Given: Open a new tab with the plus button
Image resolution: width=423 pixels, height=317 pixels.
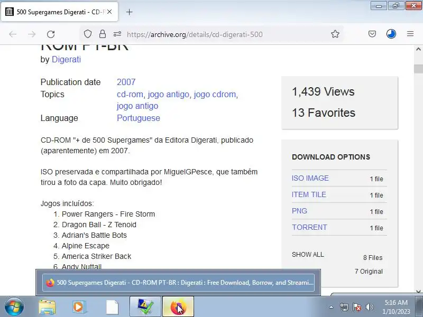Looking at the screenshot, I should click(x=129, y=12).
